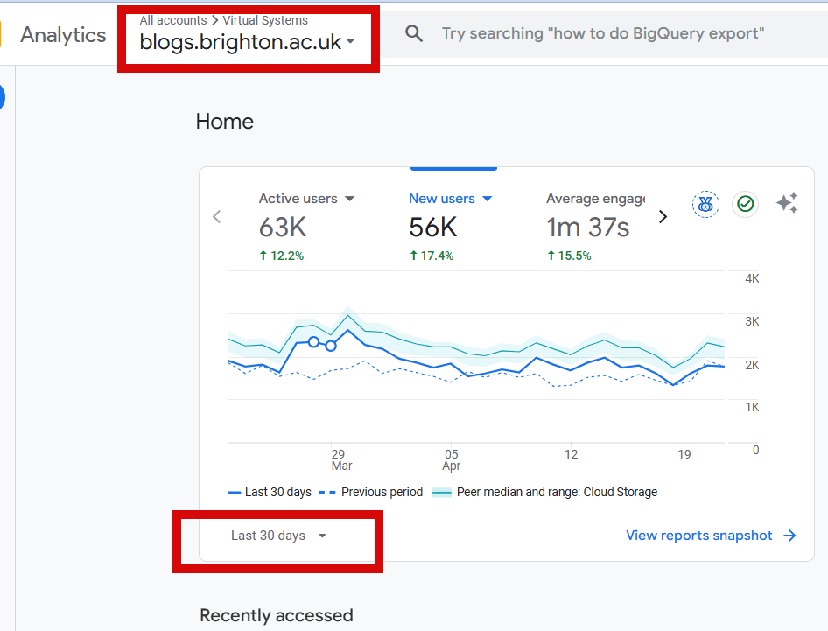828x631 pixels.
Task: Open the blogs.brighton.ac.uk property selector
Action: coord(248,42)
